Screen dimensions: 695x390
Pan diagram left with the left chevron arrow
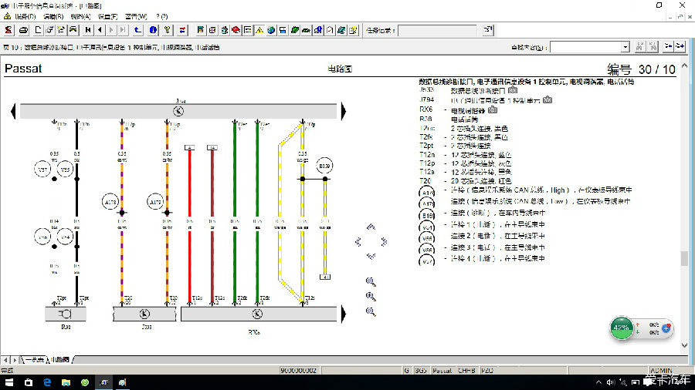point(358,241)
